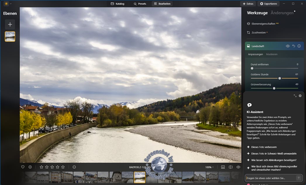Image resolution: width=306 pixels, height=185 pixels.
Task: Open the Zuschneiden crop tool
Action: click(259, 32)
